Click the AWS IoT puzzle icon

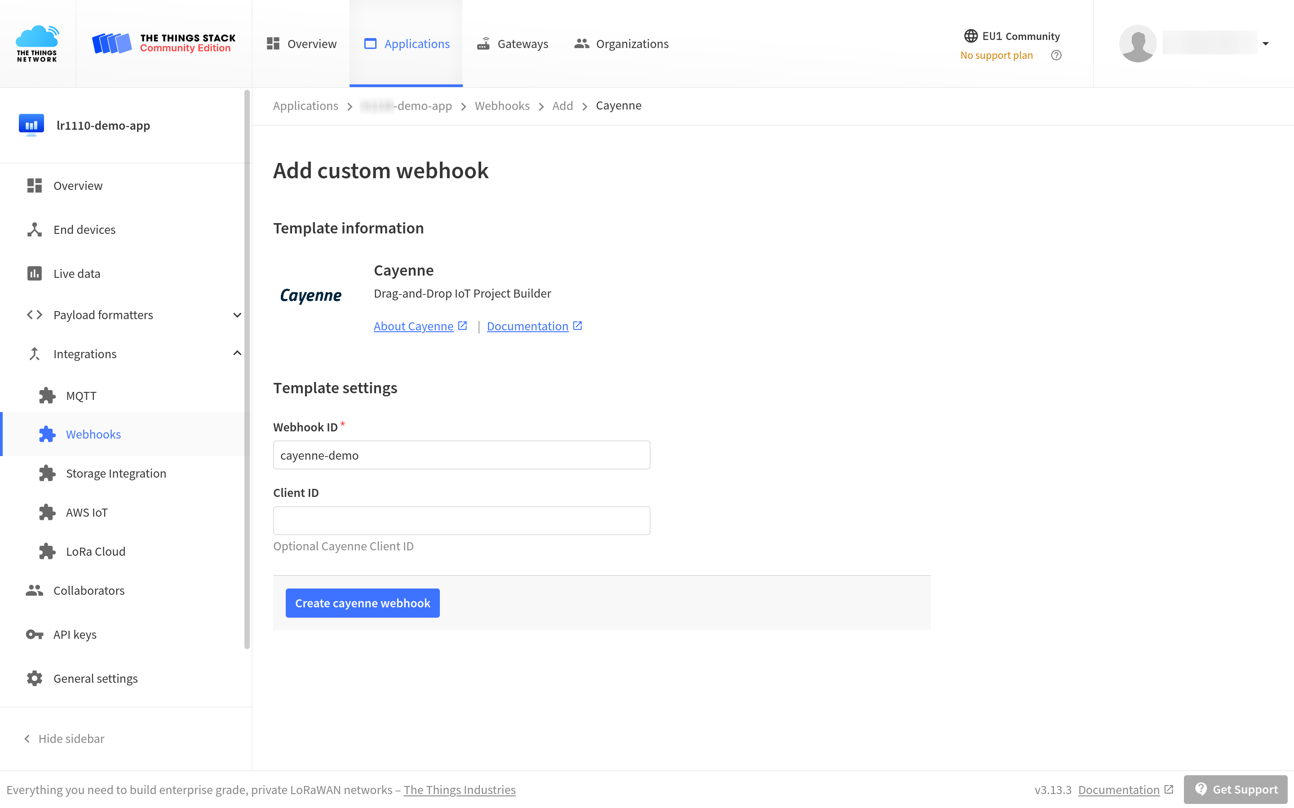pos(47,512)
